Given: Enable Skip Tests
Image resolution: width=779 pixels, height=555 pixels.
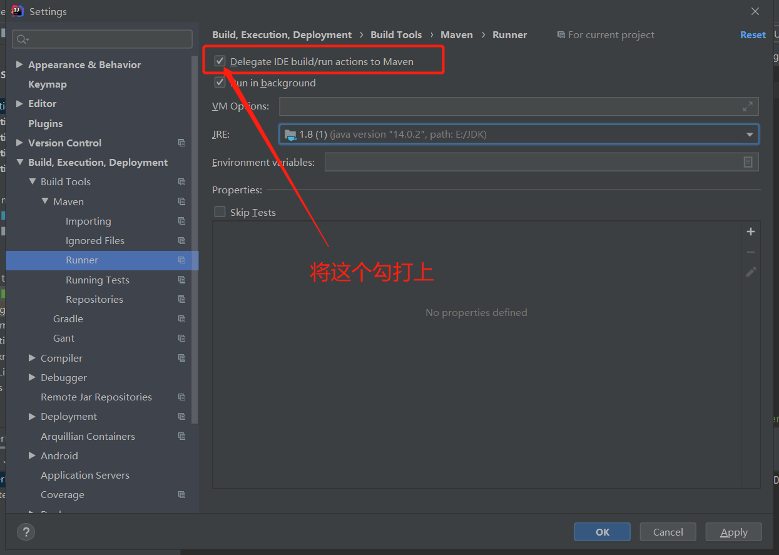Looking at the screenshot, I should point(220,212).
